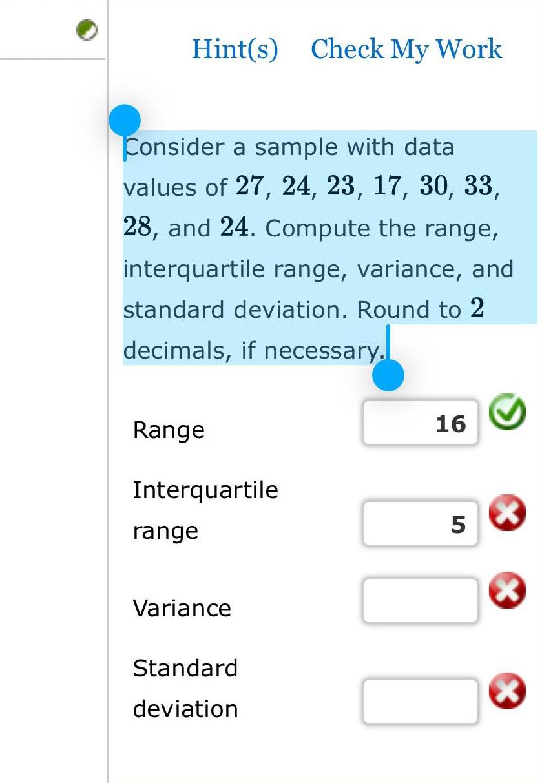The height and width of the screenshot is (783, 542).
Task: Toggle the incorrect marker on the Variance row
Action: (x=507, y=589)
